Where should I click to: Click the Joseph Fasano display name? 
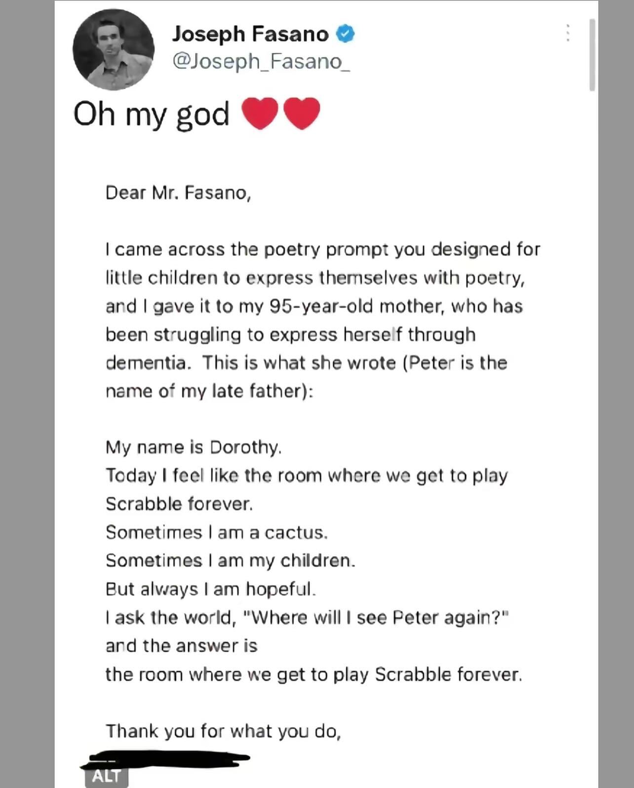250,34
